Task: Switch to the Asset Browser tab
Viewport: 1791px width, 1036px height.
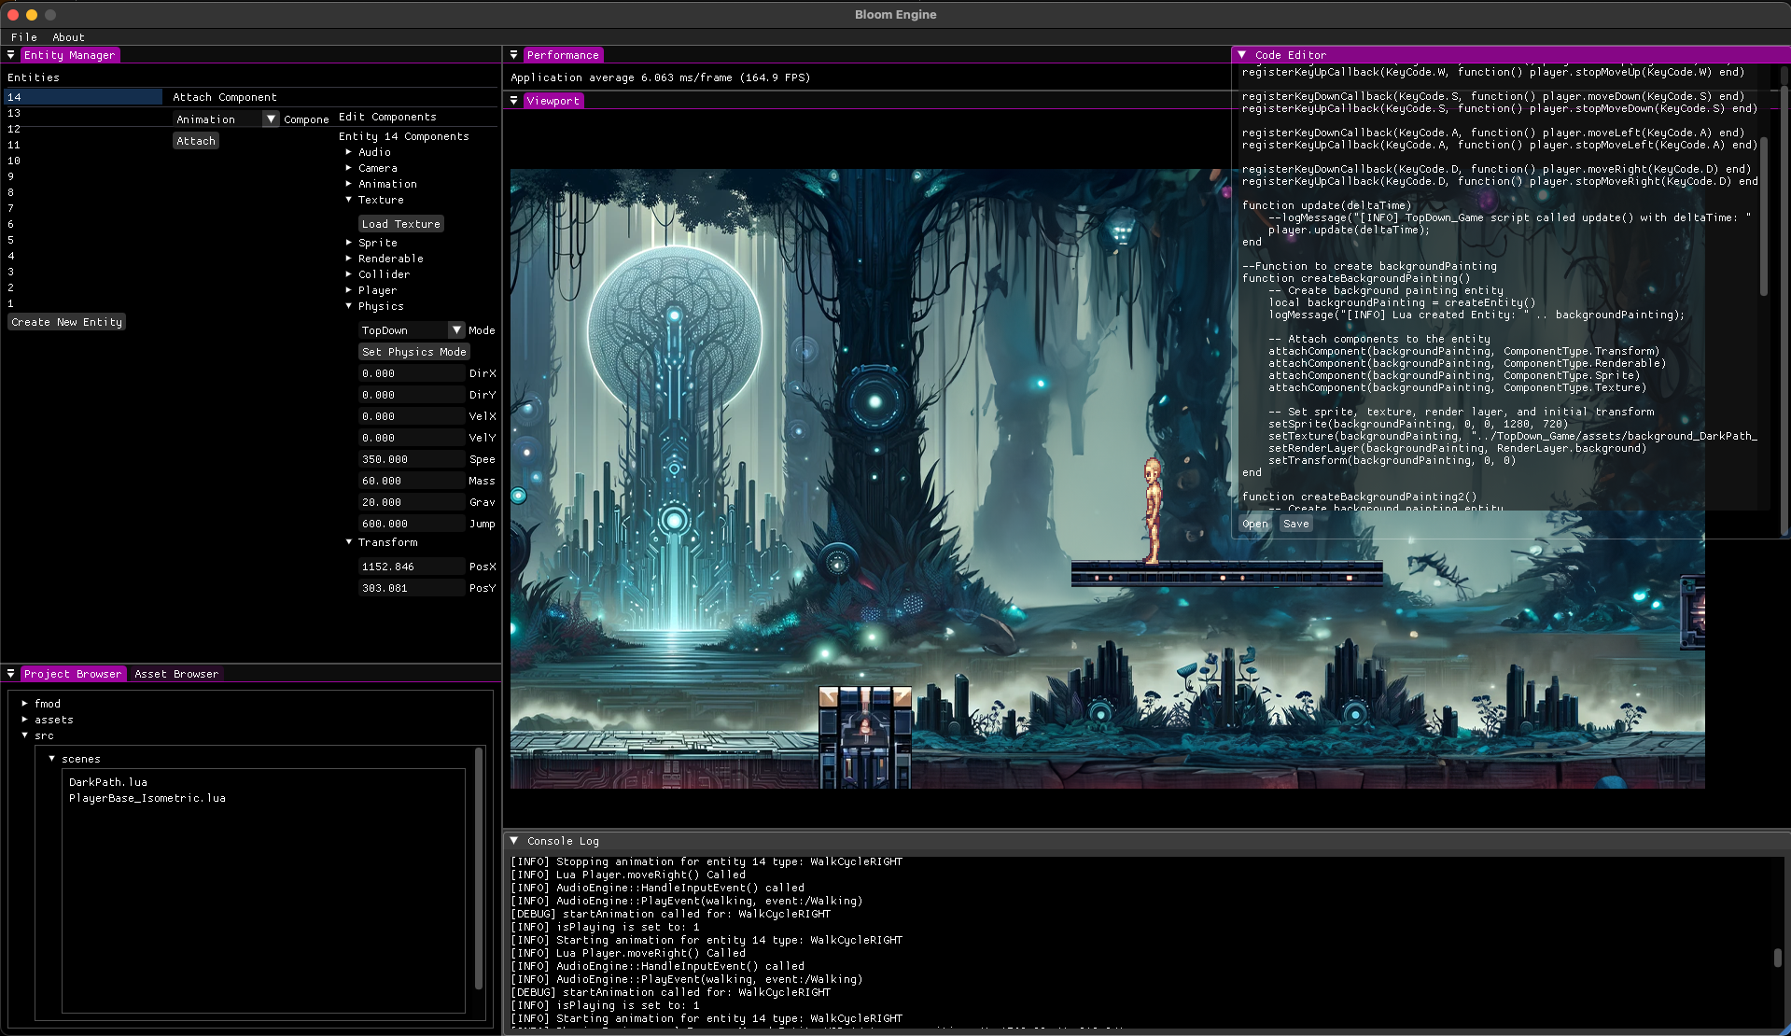Action: pos(176,674)
